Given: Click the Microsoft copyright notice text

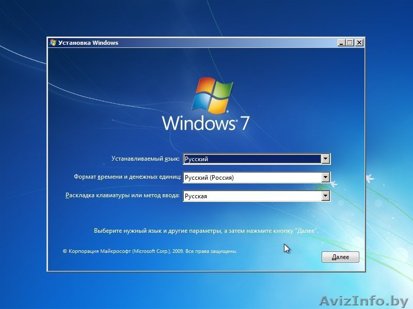Looking at the screenshot, I should [x=149, y=252].
